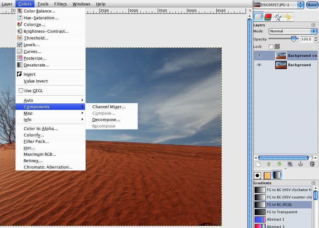The image size is (319, 228).
Task: Open the DSC05557.JPG-1 image selector
Action: [278, 5]
